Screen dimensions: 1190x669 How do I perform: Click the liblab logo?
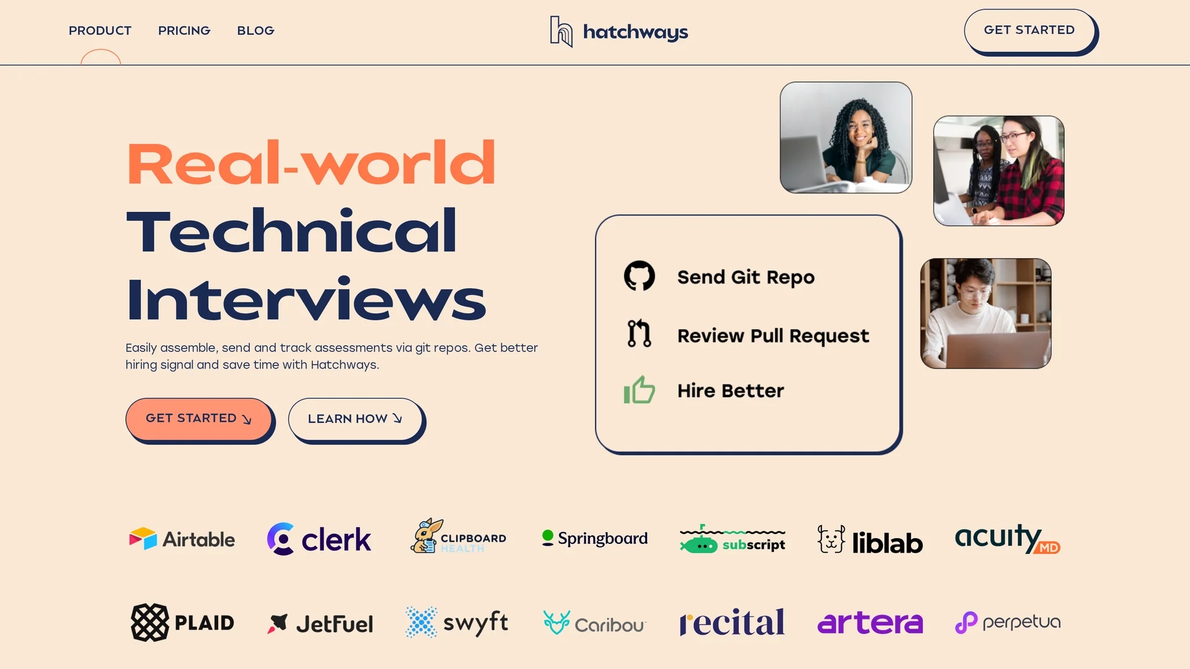[x=870, y=540]
